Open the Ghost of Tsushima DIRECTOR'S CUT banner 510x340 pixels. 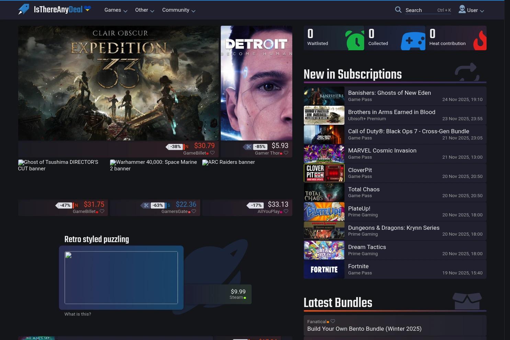click(63, 165)
